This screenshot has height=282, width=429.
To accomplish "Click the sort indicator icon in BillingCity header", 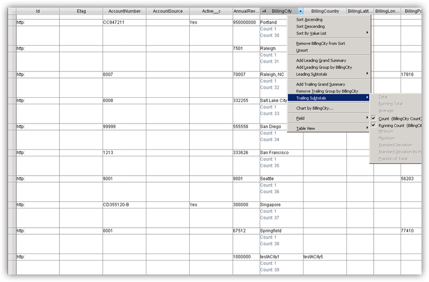I will tap(264, 11).
